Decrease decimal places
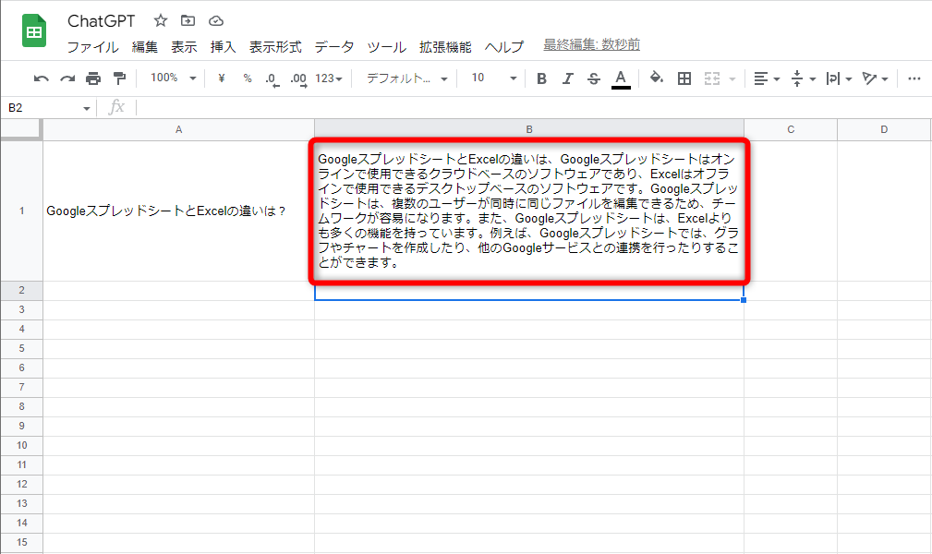Screen dimensions: 932x554 [x=271, y=78]
